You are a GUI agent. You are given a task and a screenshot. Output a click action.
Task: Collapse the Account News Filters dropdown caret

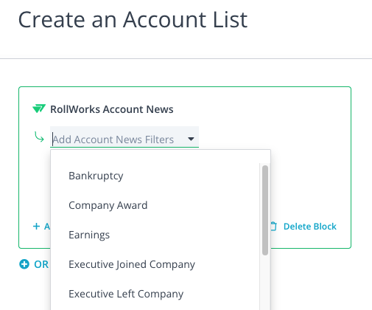[x=191, y=139]
